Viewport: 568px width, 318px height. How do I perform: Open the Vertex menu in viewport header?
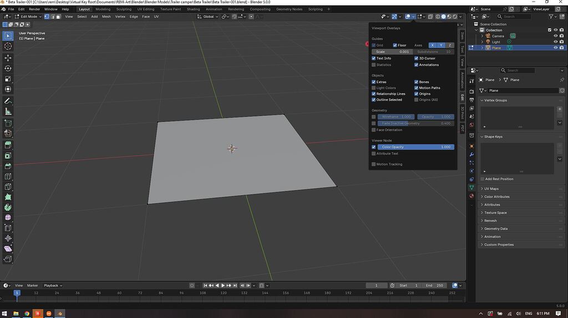(x=120, y=17)
